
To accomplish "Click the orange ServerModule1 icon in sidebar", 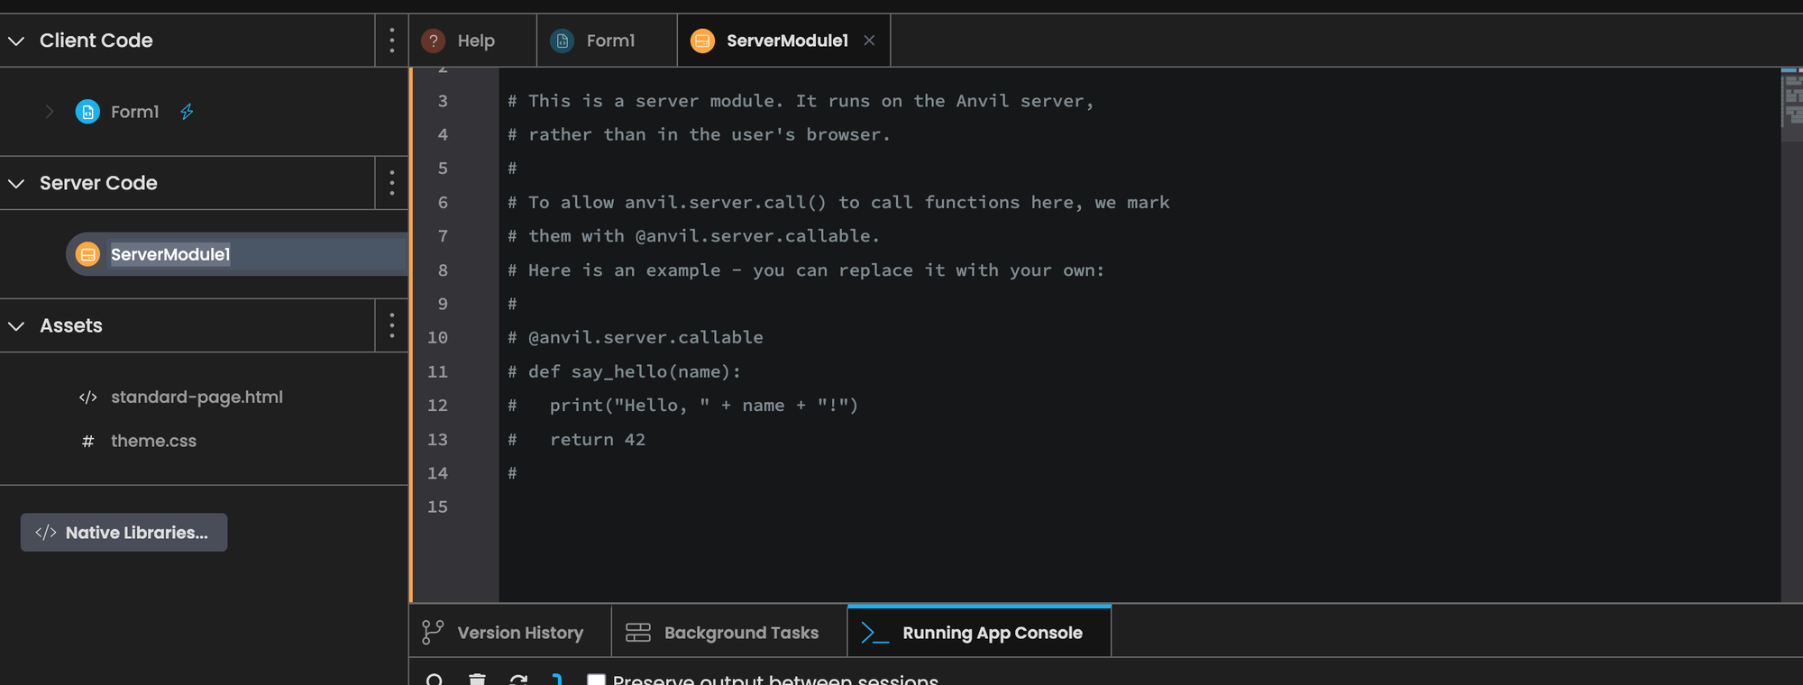I will point(87,254).
